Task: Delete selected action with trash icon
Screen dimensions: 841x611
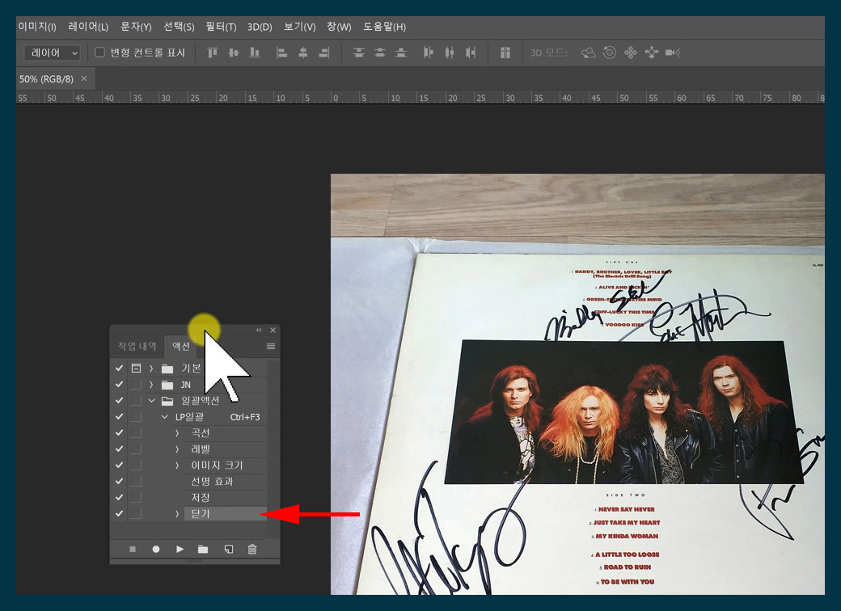Action: [x=252, y=550]
